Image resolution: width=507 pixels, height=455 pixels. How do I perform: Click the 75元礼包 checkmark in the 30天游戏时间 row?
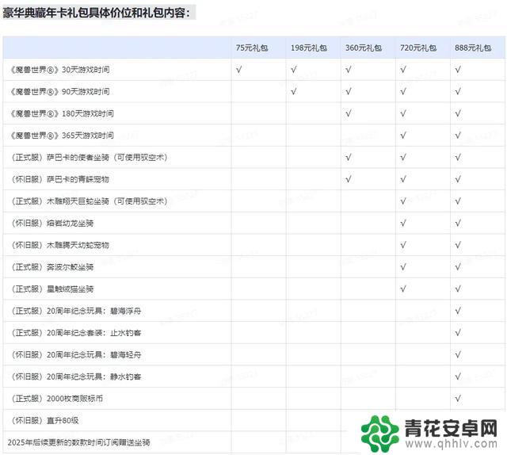click(x=239, y=70)
